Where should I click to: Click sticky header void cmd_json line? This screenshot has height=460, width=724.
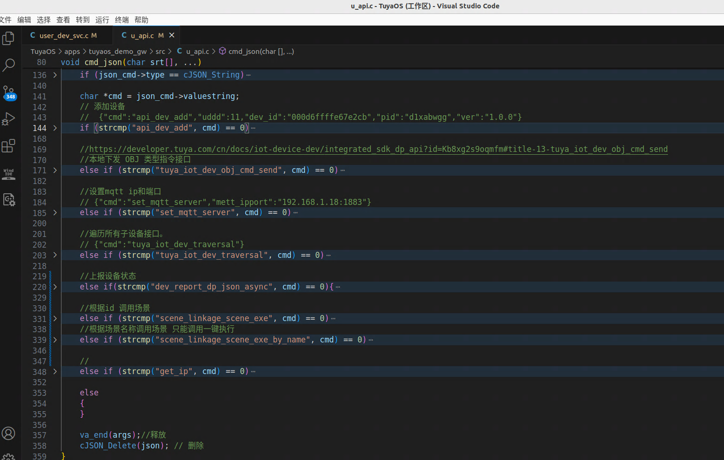pos(131,62)
